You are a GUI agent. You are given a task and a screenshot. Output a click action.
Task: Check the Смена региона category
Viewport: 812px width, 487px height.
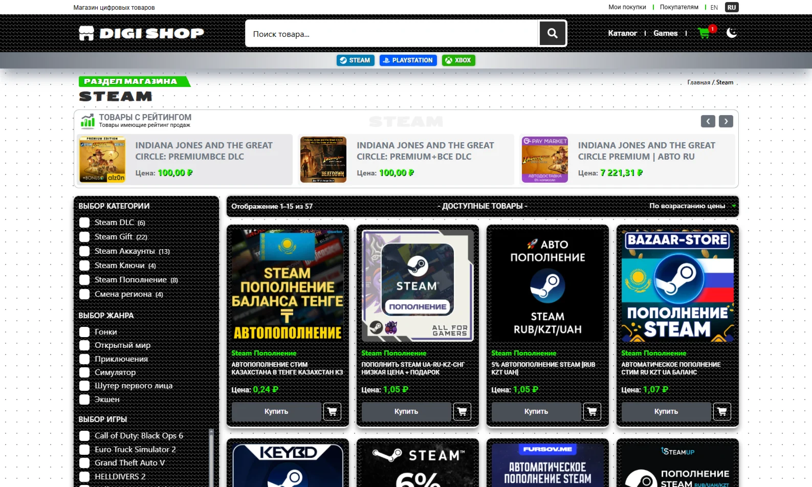pos(84,294)
